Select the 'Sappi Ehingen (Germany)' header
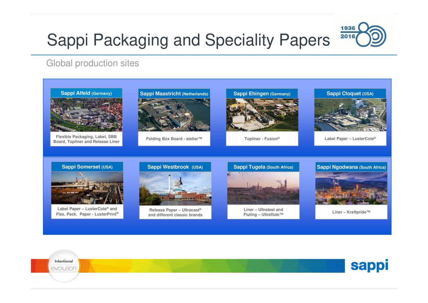The width and height of the screenshot is (428, 303). [262, 94]
